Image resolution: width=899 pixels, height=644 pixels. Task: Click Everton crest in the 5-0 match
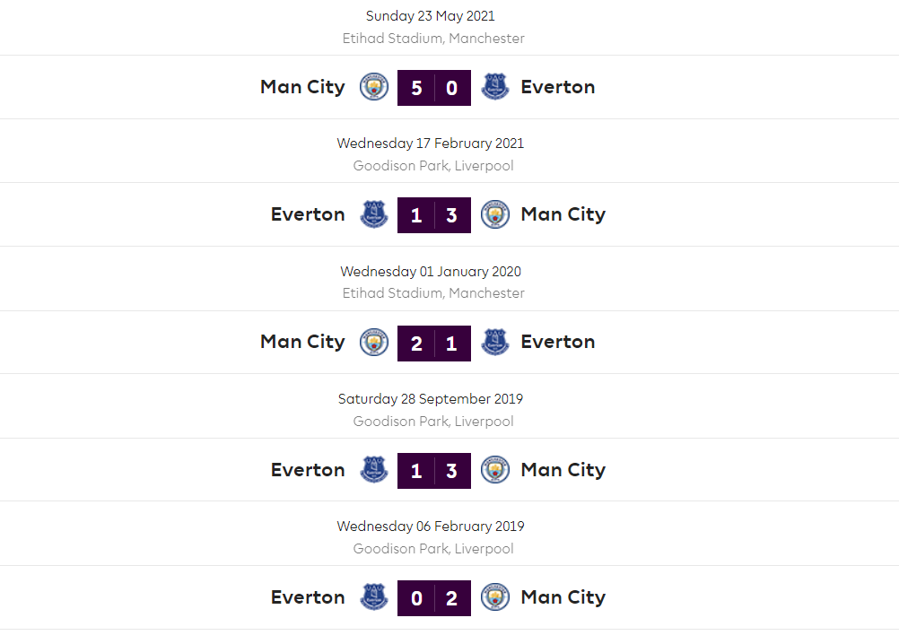(x=495, y=87)
